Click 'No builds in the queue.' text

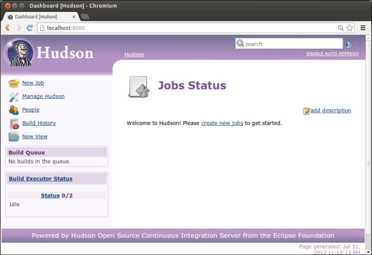point(40,162)
